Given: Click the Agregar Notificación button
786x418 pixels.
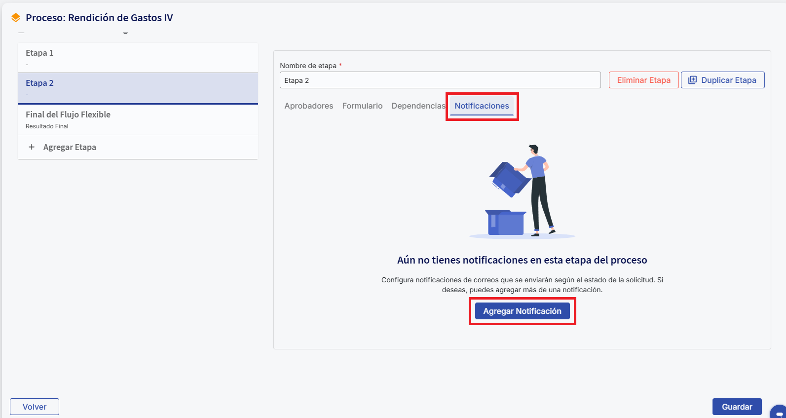Looking at the screenshot, I should (522, 311).
